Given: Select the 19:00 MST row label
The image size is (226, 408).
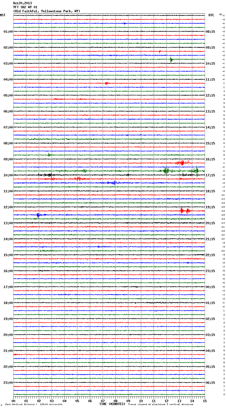Looking at the screenshot, I should (x=8, y=319).
